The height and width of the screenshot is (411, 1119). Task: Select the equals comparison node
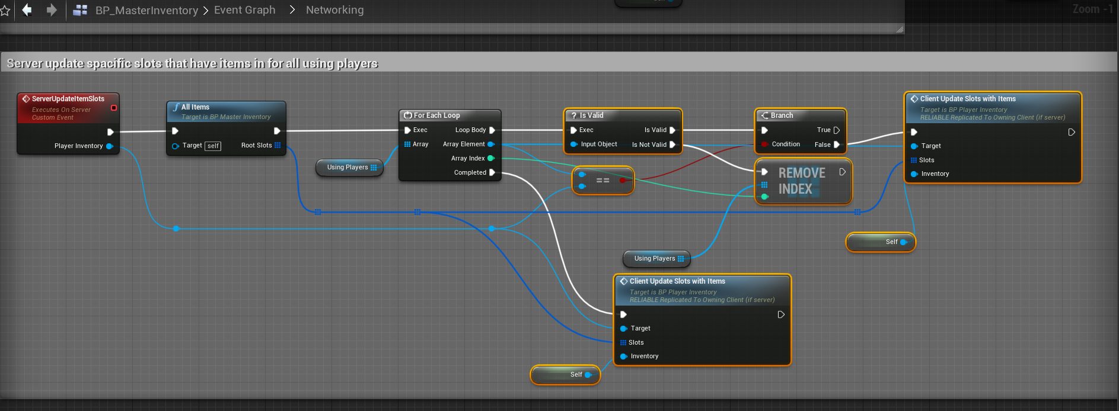point(602,181)
